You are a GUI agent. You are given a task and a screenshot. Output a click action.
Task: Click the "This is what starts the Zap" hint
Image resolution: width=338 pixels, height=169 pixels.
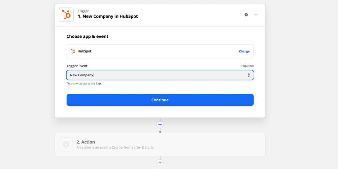point(84,84)
